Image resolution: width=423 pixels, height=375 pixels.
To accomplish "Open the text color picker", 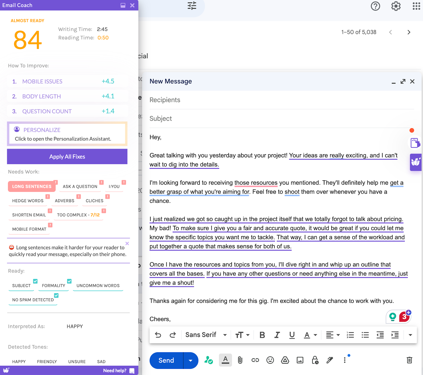I will [x=310, y=335].
